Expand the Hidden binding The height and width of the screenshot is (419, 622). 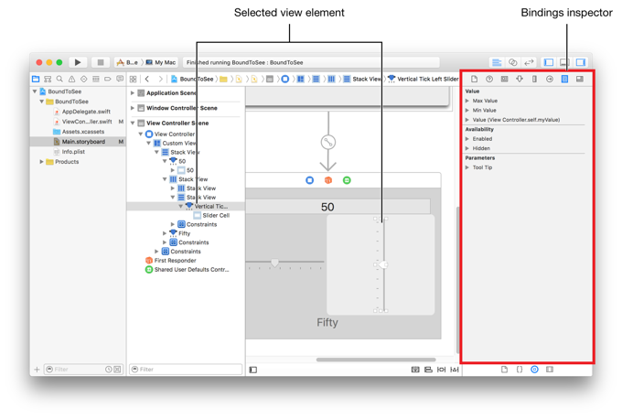(467, 148)
